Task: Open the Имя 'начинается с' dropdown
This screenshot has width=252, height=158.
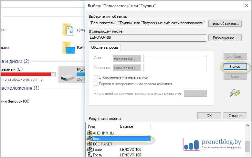Action: 127,58
